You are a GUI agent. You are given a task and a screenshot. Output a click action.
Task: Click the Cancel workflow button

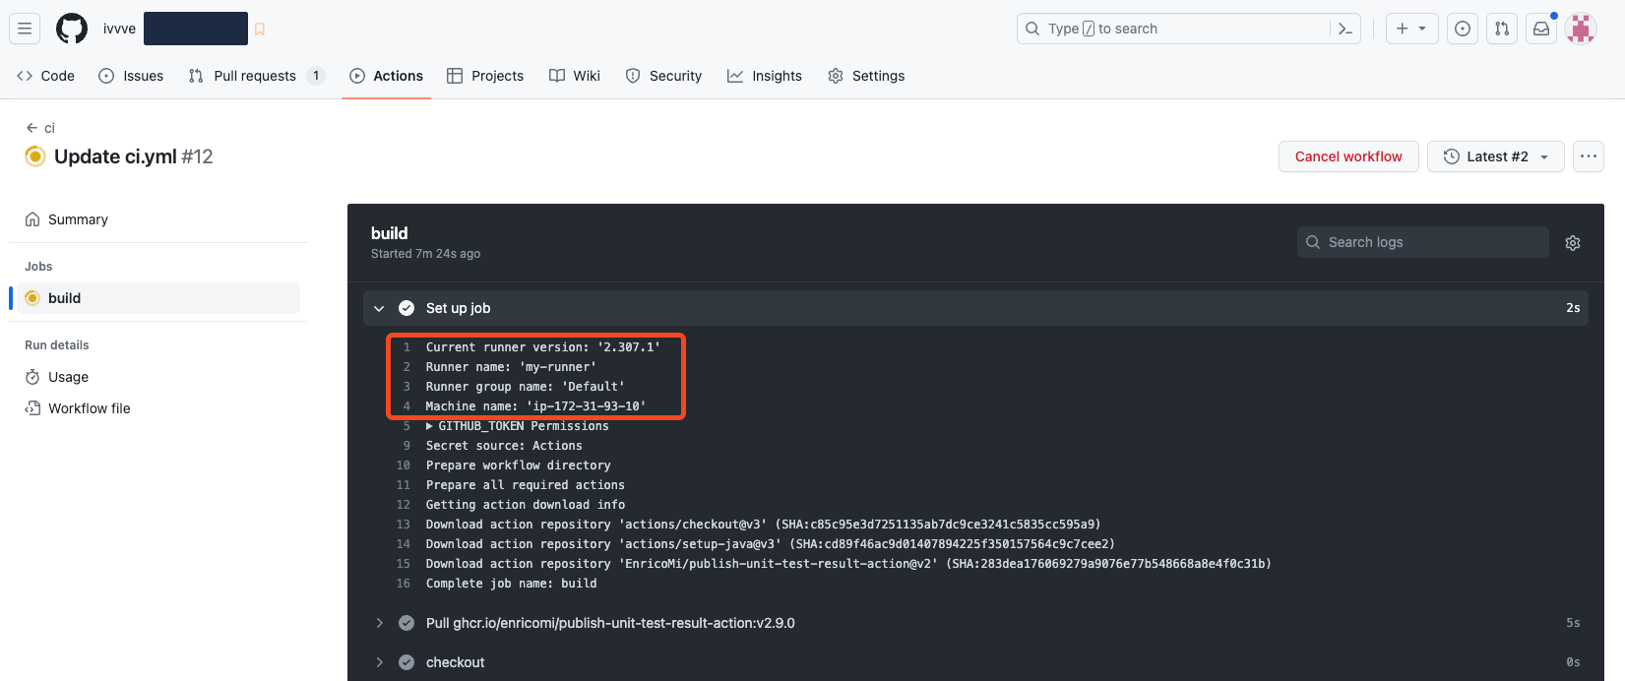click(1348, 156)
